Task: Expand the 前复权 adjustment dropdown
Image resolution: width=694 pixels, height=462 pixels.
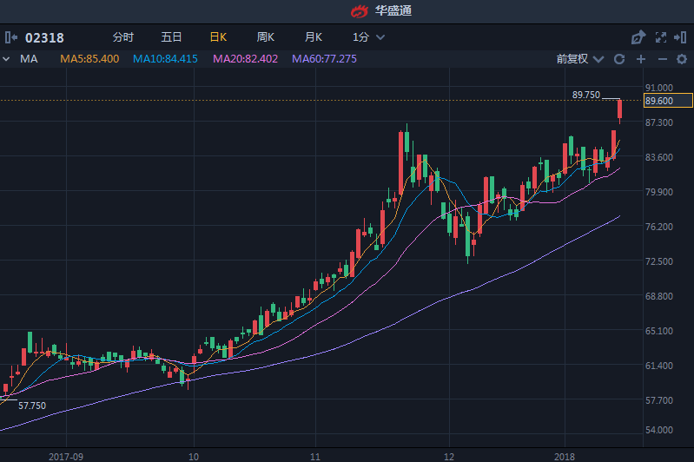Action: [578, 59]
